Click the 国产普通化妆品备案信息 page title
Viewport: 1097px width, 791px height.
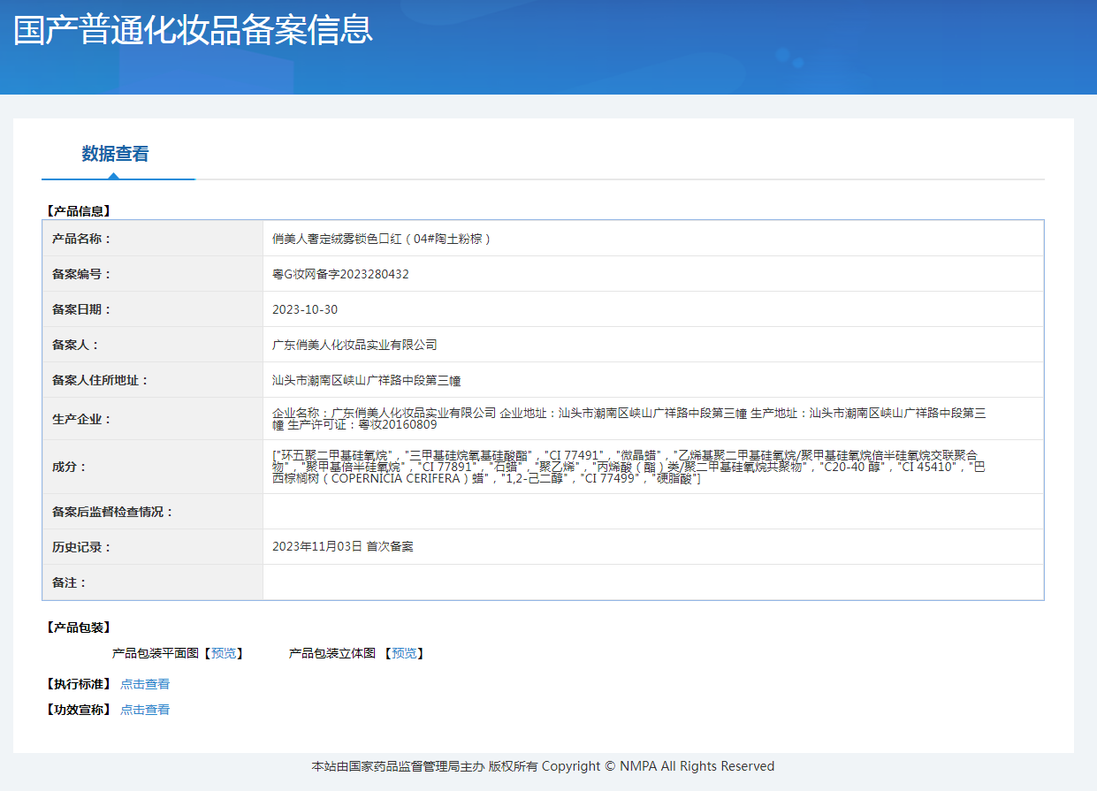[193, 30]
